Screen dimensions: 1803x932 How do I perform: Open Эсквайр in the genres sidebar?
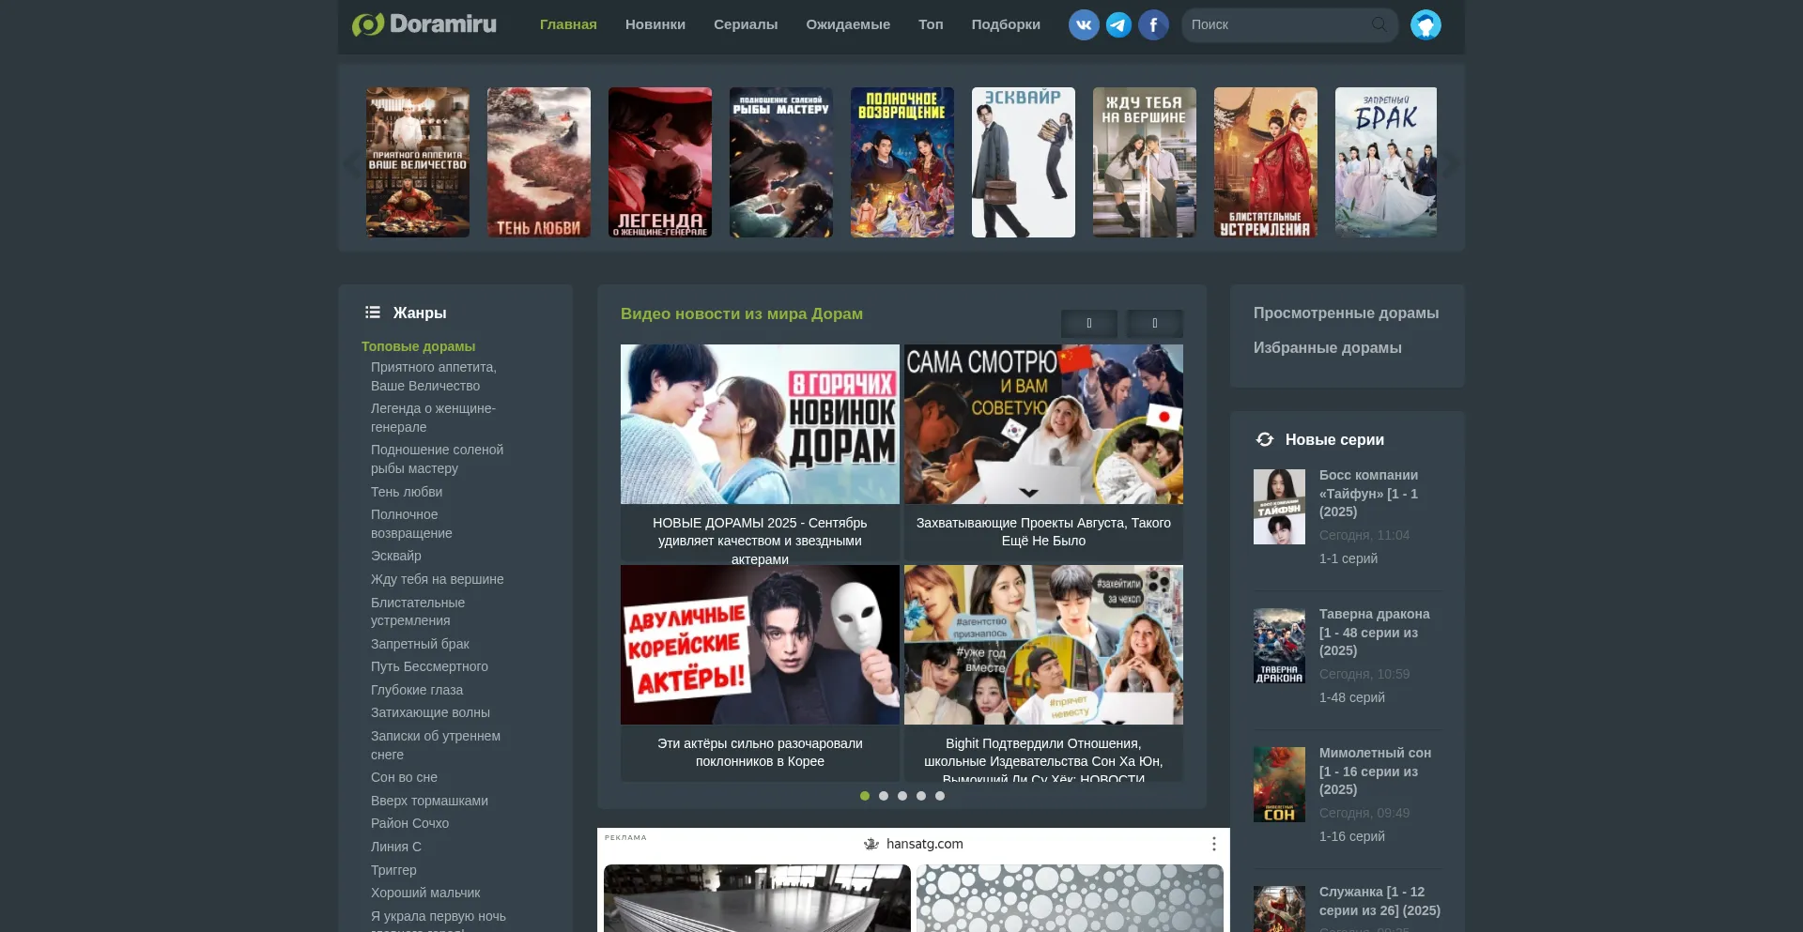pyautogui.click(x=395, y=556)
